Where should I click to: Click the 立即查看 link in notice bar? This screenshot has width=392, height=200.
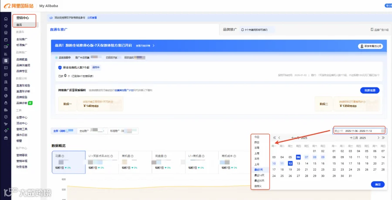click(92, 18)
